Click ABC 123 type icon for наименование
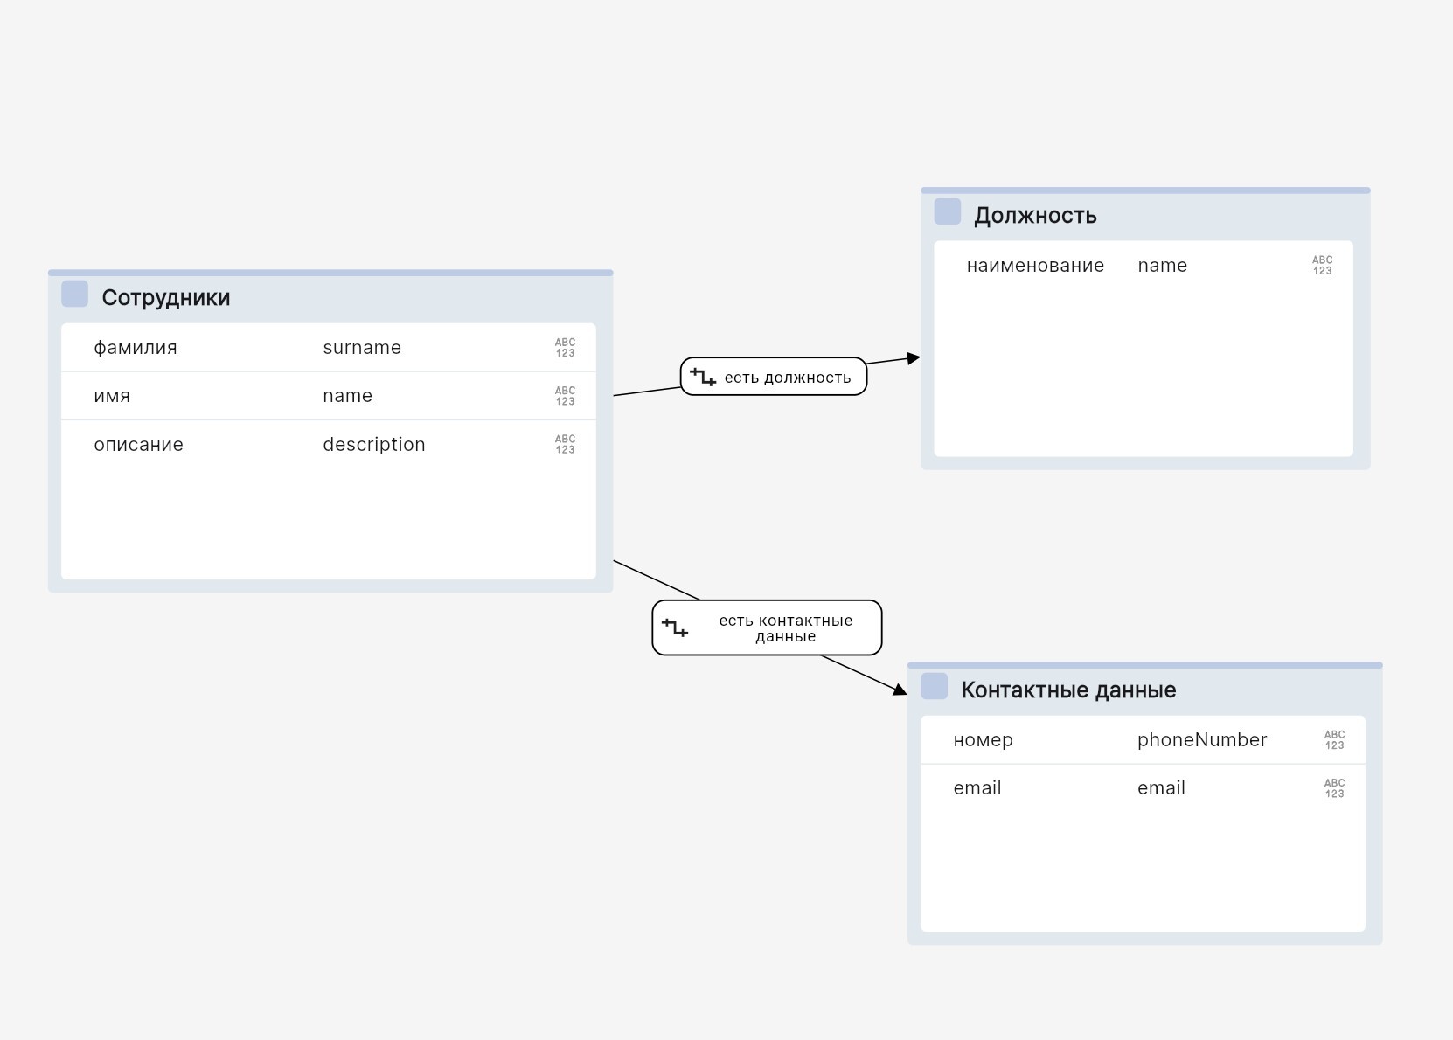1453x1040 pixels. tap(1322, 266)
